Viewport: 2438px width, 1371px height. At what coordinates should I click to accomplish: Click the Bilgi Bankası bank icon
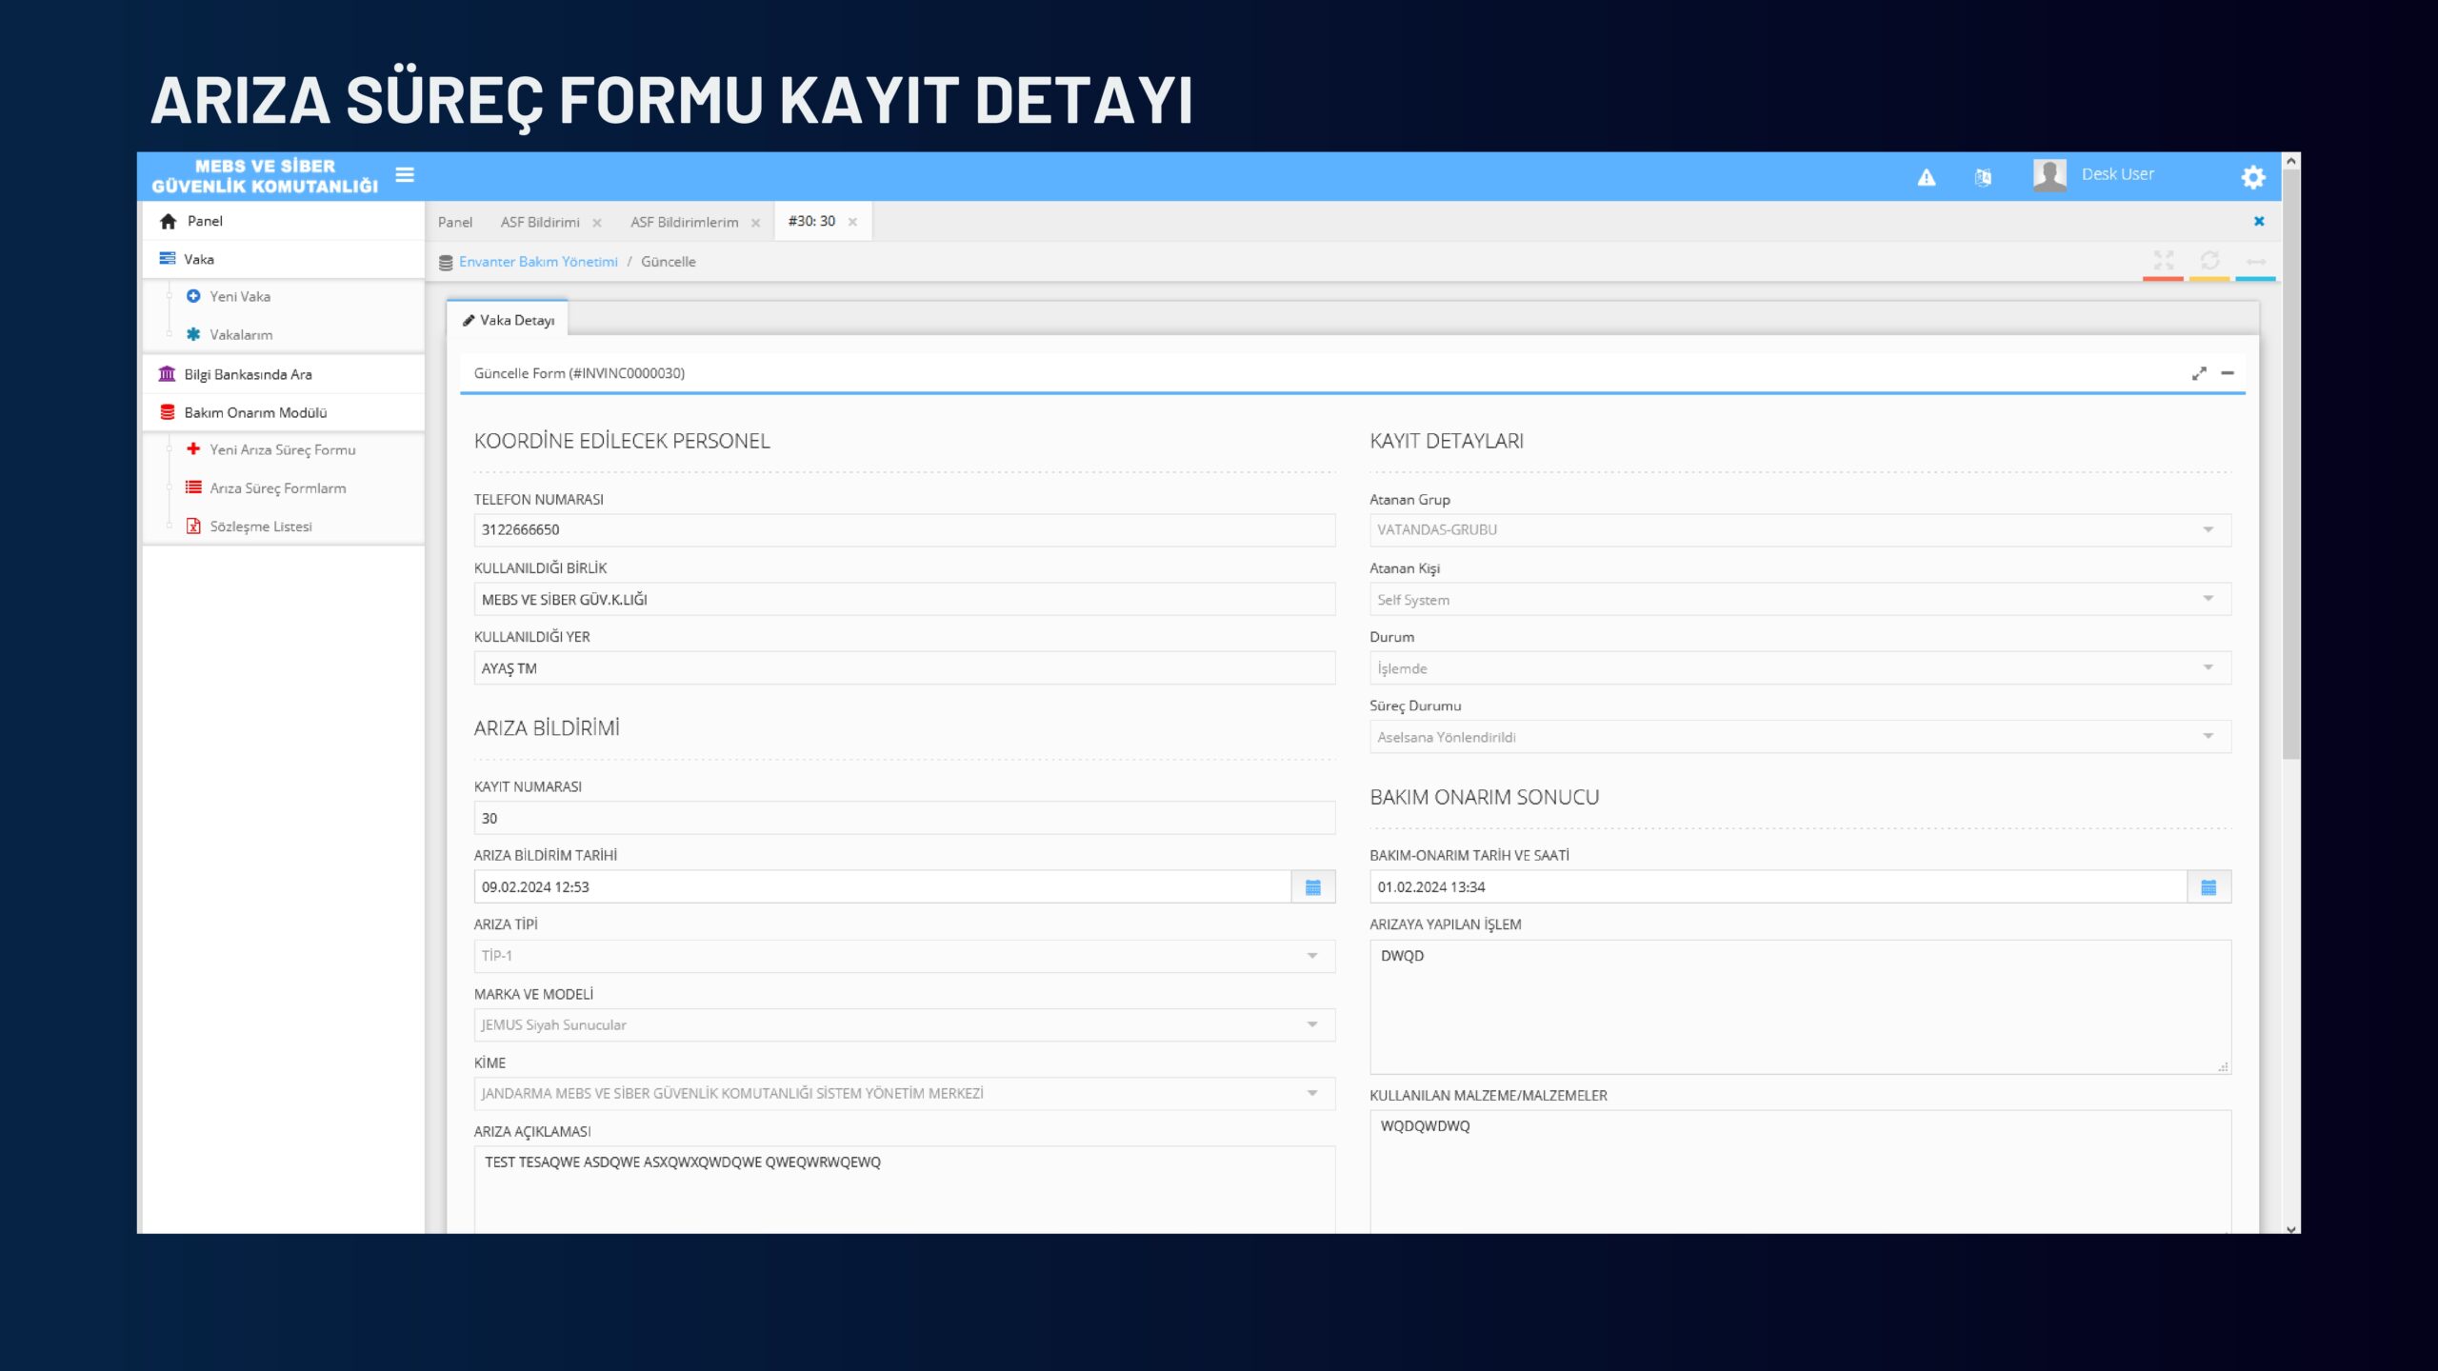(167, 373)
